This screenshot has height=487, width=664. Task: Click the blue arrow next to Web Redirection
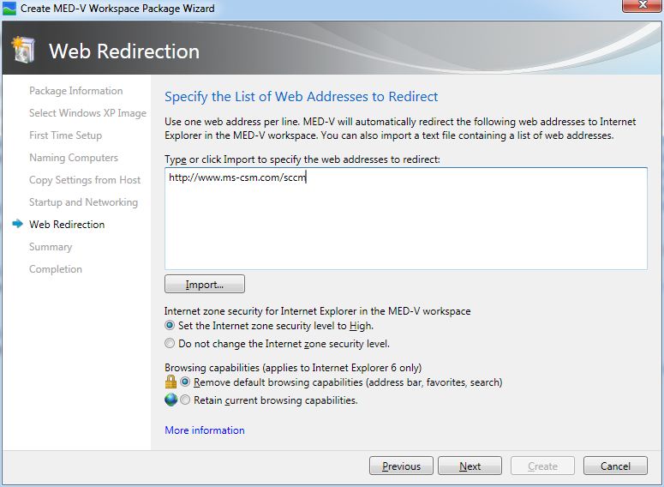click(17, 225)
